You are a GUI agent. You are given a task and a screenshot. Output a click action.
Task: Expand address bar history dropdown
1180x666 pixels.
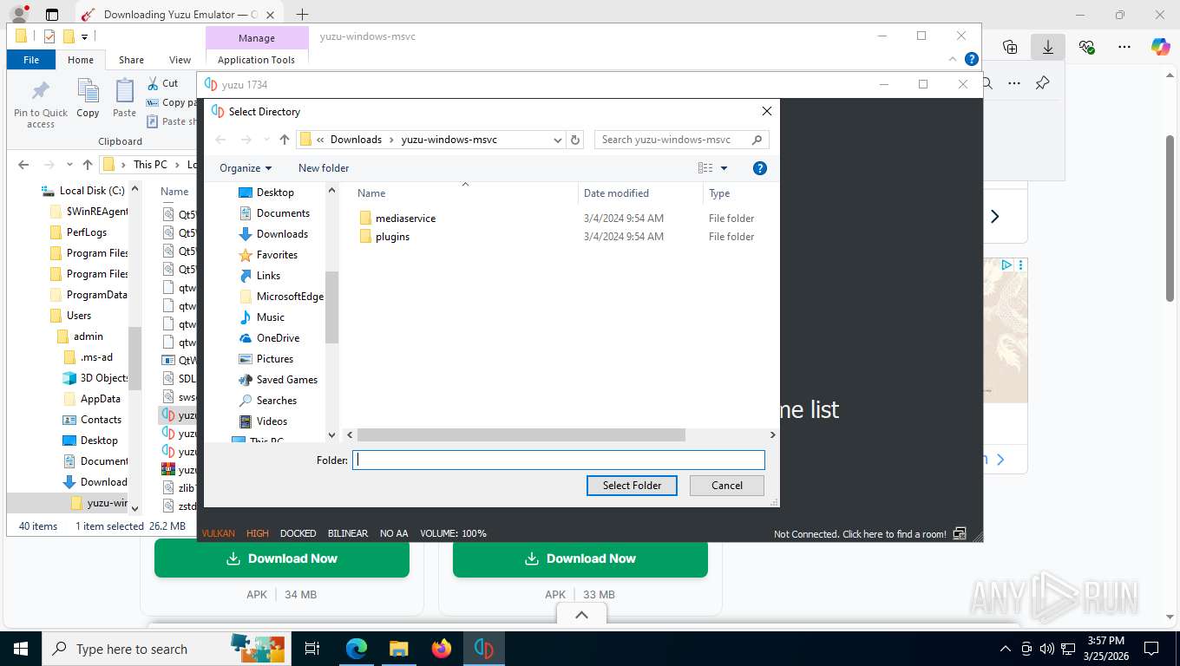tap(558, 140)
